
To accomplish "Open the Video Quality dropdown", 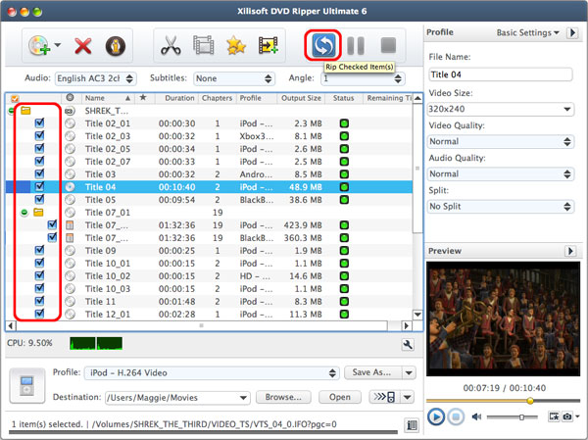I will (x=501, y=141).
